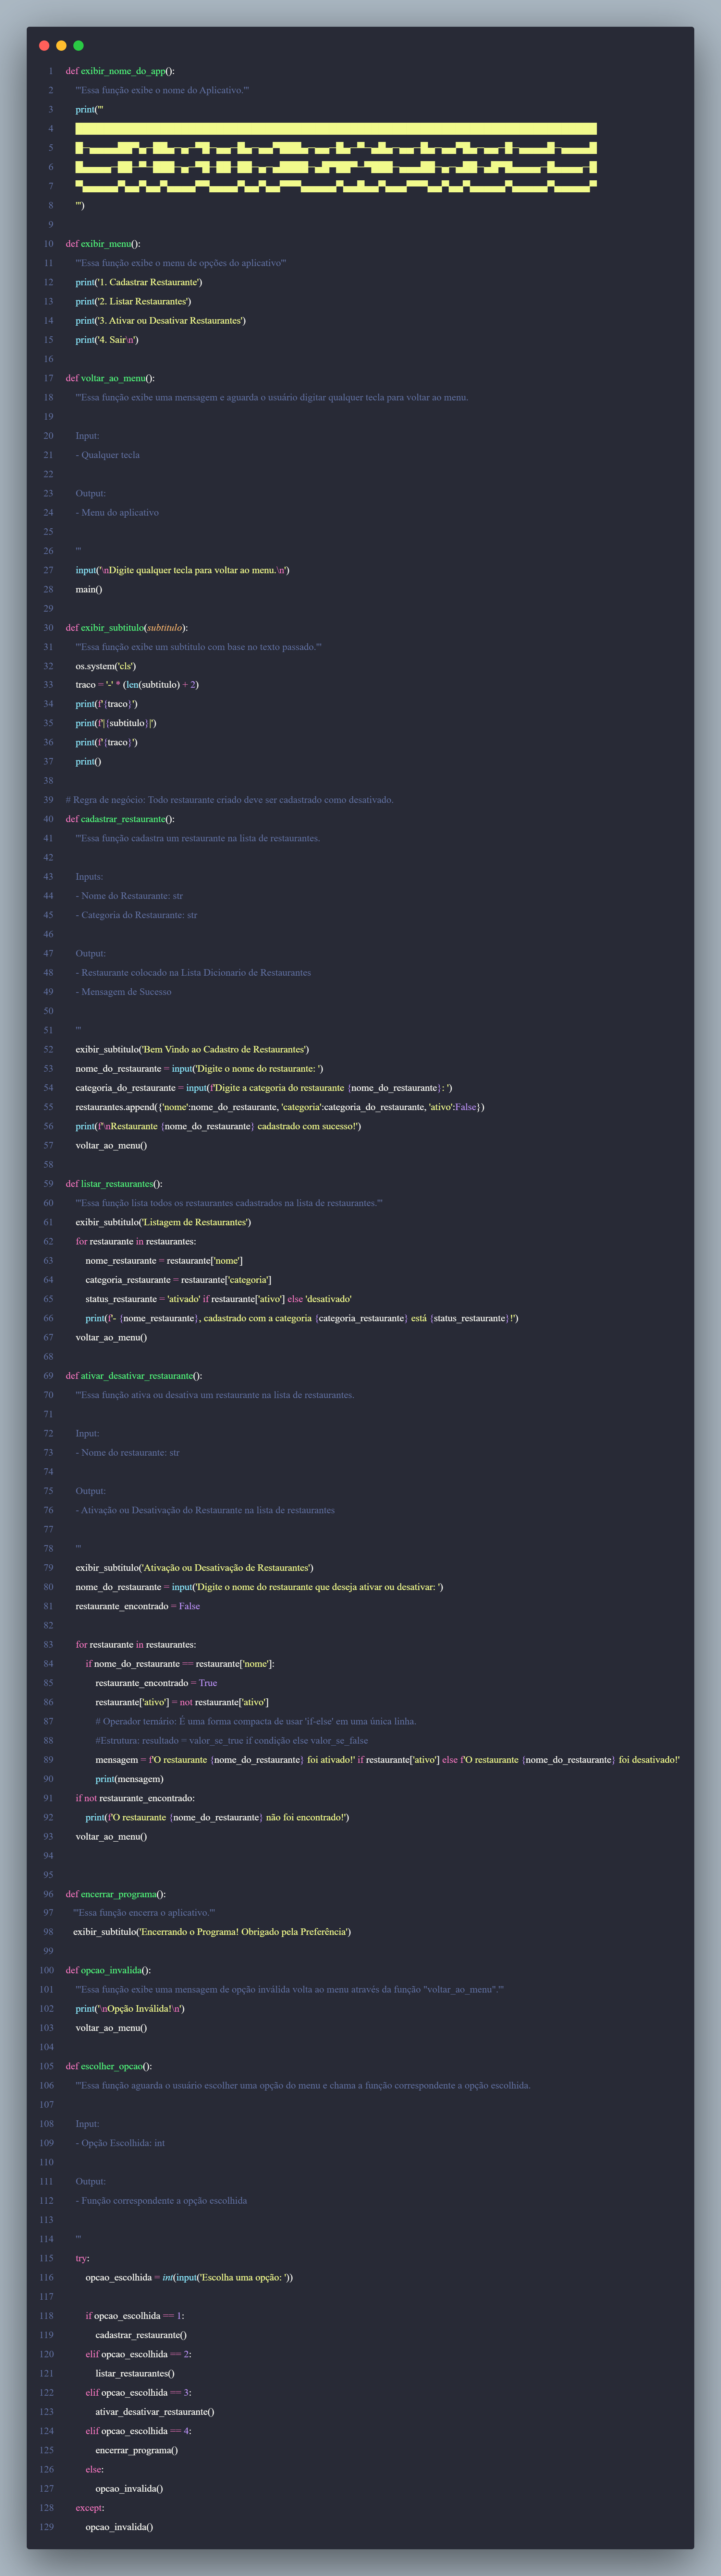Click 'def ativar_desativar_restaurante():' definition

tap(134, 1376)
